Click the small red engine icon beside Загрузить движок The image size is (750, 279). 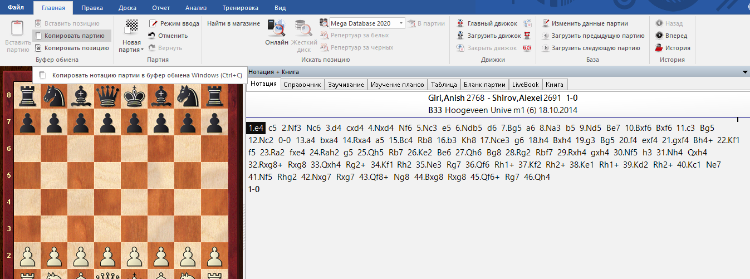coord(527,36)
